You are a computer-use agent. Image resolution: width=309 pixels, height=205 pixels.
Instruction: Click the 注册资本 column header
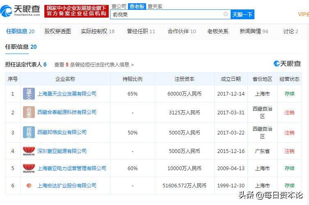(184, 79)
